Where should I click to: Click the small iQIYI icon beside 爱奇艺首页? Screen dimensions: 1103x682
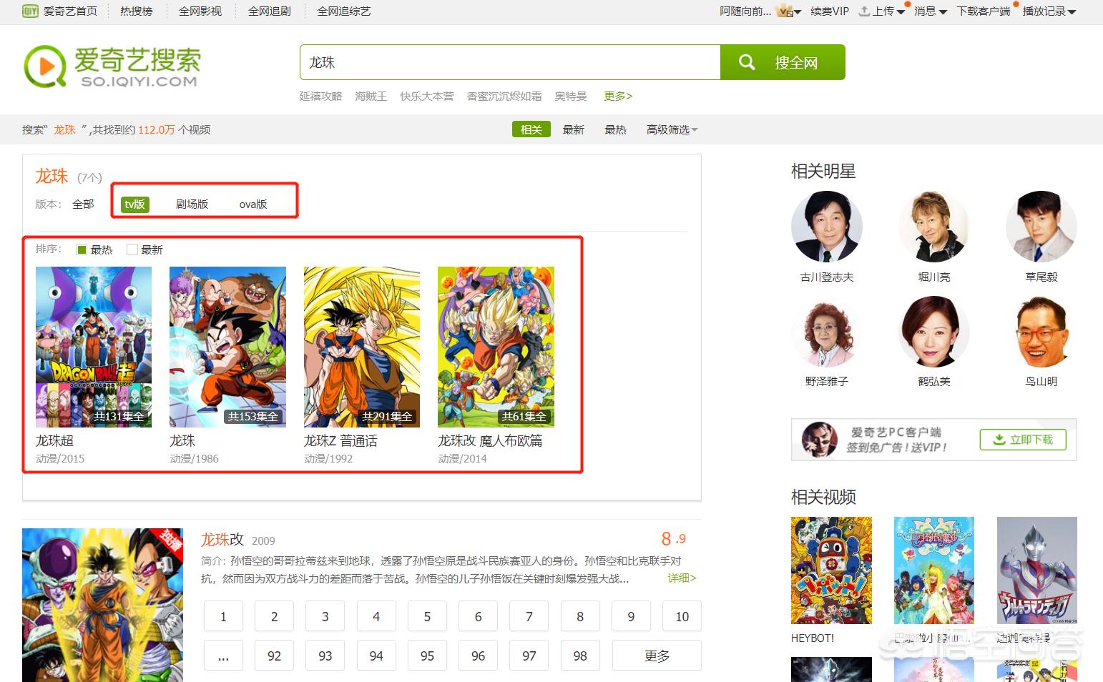click(30, 11)
